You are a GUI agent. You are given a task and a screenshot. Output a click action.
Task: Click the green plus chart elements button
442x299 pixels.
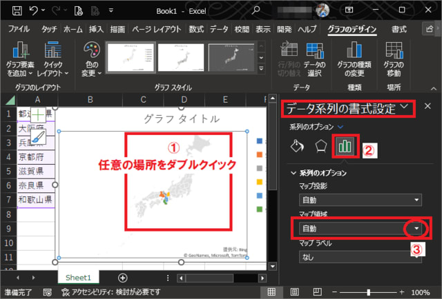pyautogui.click(x=39, y=114)
